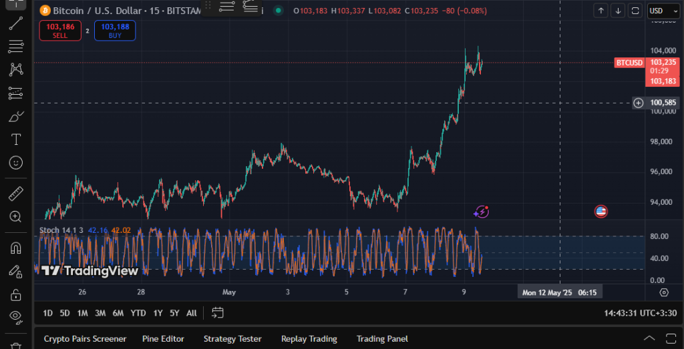Click the Stoch value 42.16

coord(98,230)
